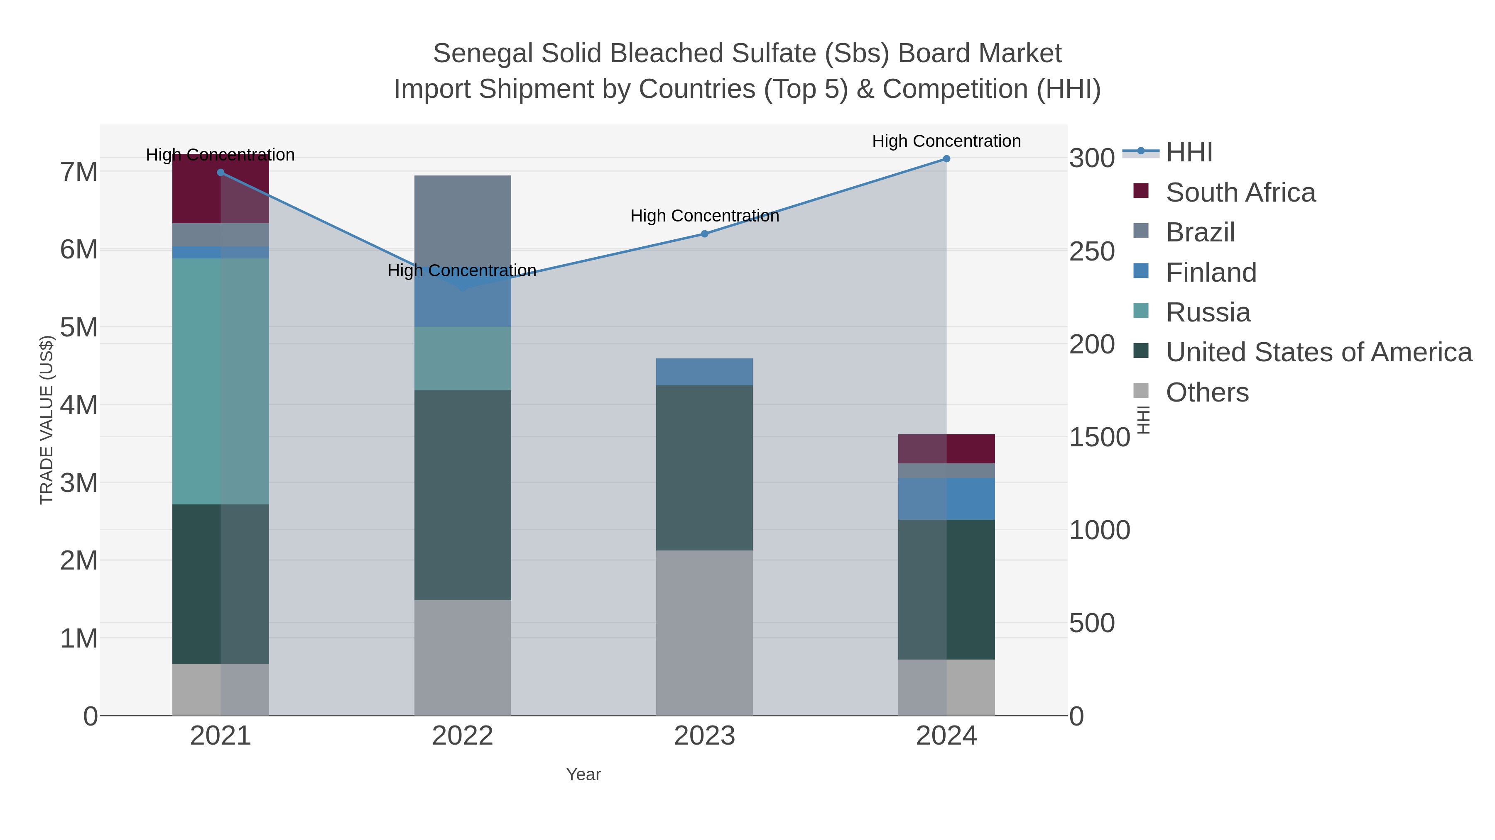Click Russia segment of 2021 bar
The height and width of the screenshot is (840, 1495).
coord(221,382)
